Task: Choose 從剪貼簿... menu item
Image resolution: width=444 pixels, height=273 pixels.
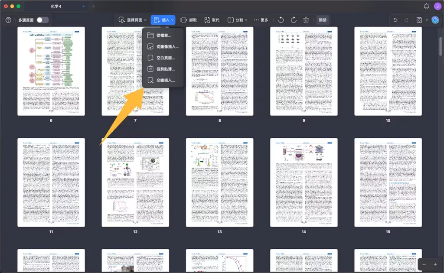Action: (x=163, y=69)
